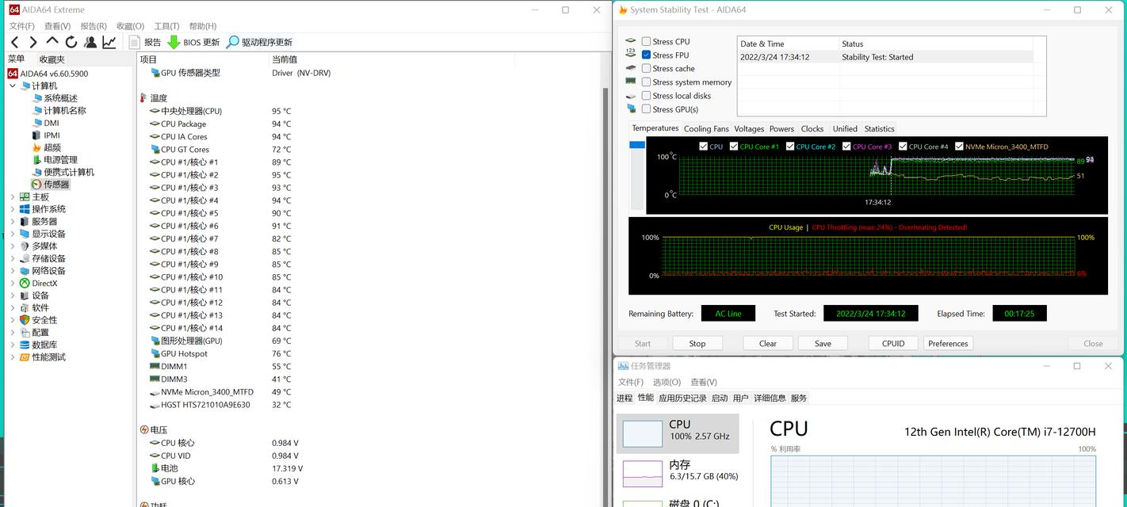Show the Statistics tab
This screenshot has height=507, width=1127.
[x=879, y=128]
